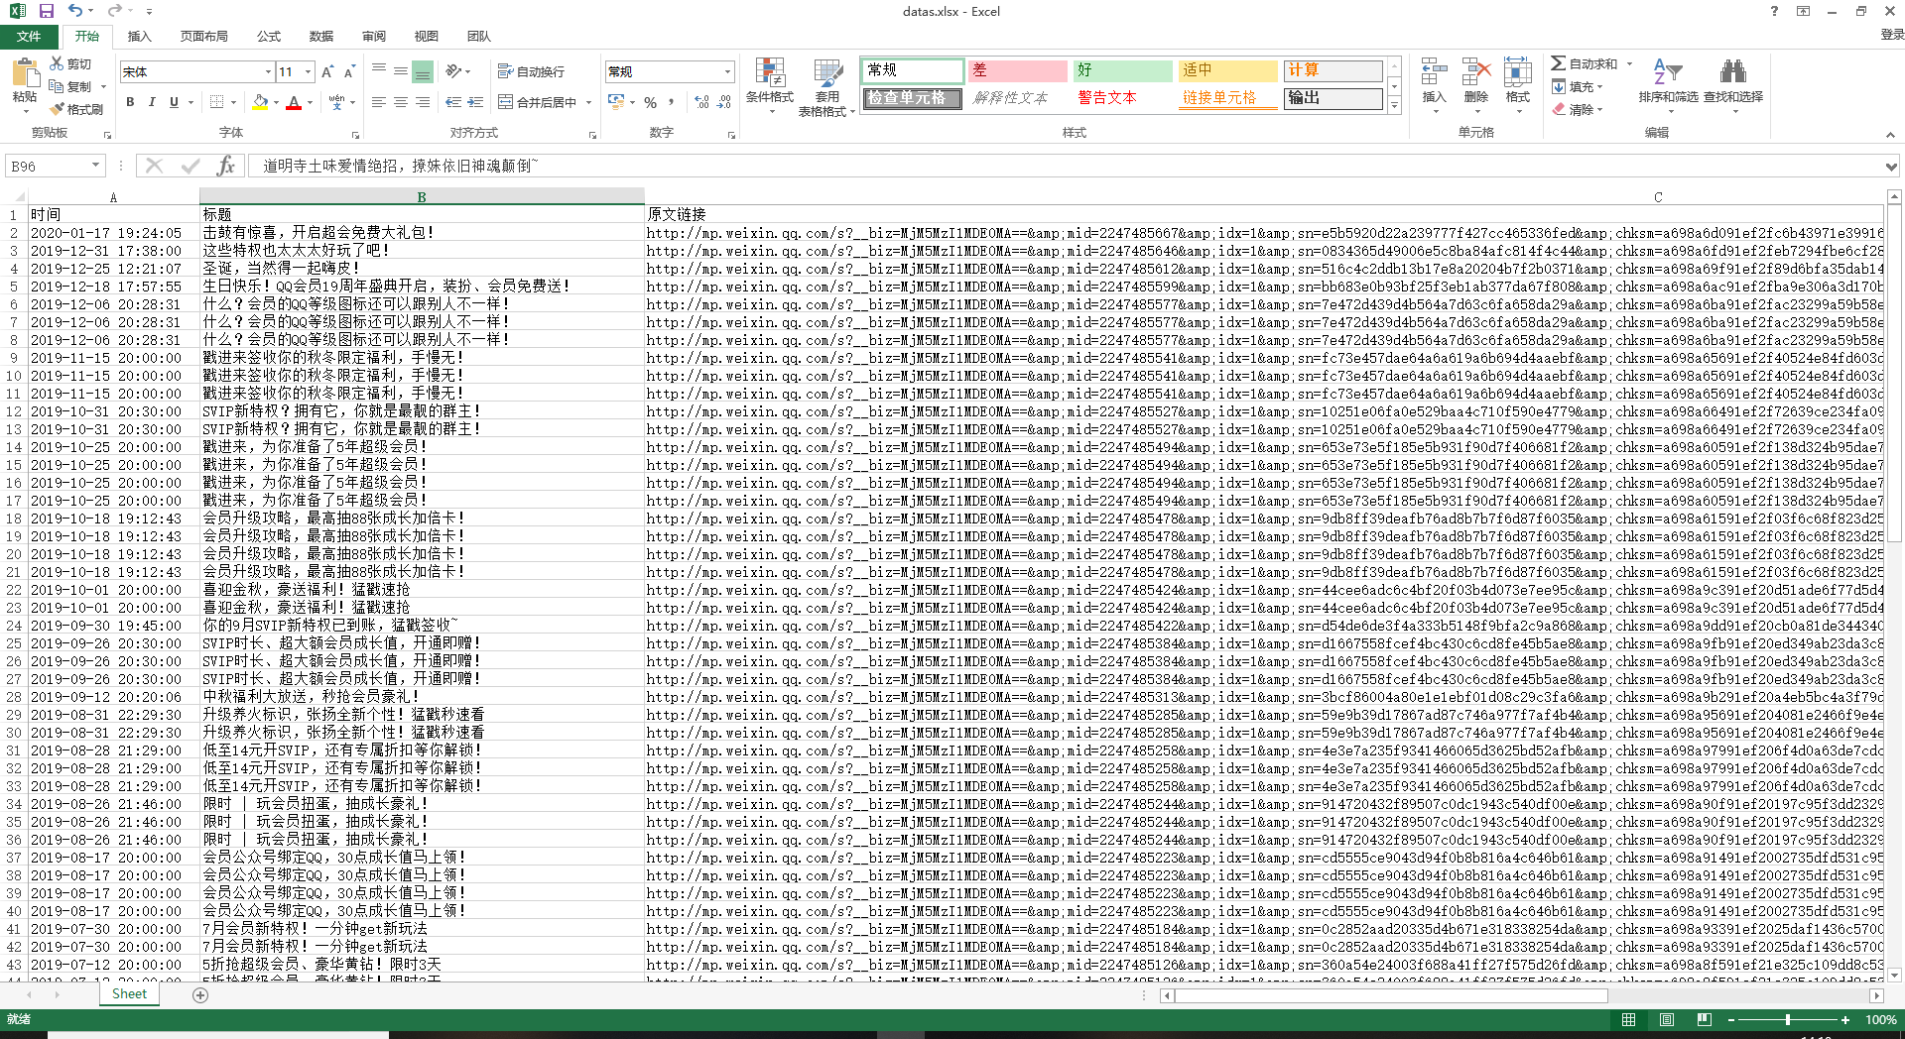Image resolution: width=1905 pixels, height=1039 pixels.
Task: Click the Name Box showing B96
Action: point(50,166)
